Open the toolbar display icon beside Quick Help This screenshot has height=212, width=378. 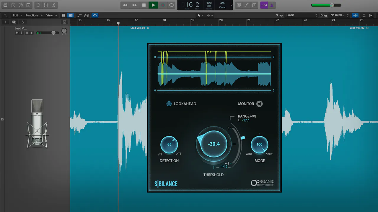pos(28,5)
